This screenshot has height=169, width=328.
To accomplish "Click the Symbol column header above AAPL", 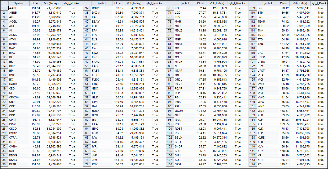I will coord(19,3).
